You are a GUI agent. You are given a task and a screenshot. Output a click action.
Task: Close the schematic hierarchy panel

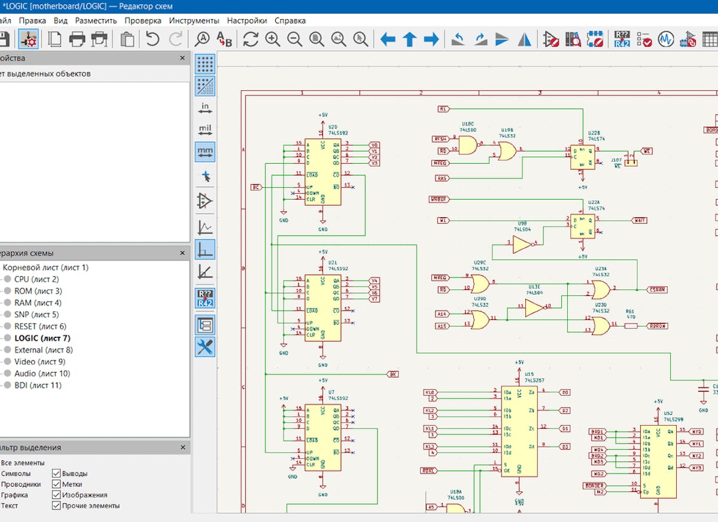pos(182,253)
